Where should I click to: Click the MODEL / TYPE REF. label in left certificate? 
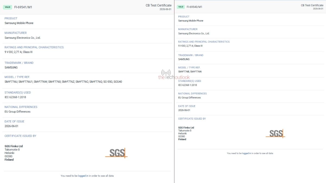(x=17, y=77)
